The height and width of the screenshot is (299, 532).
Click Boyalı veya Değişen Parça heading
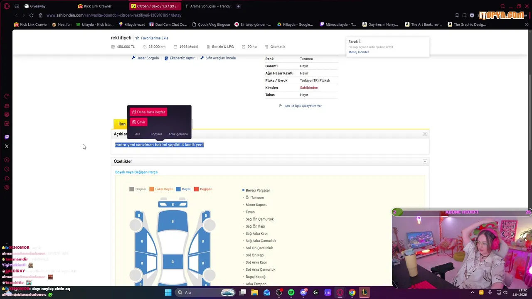click(136, 172)
